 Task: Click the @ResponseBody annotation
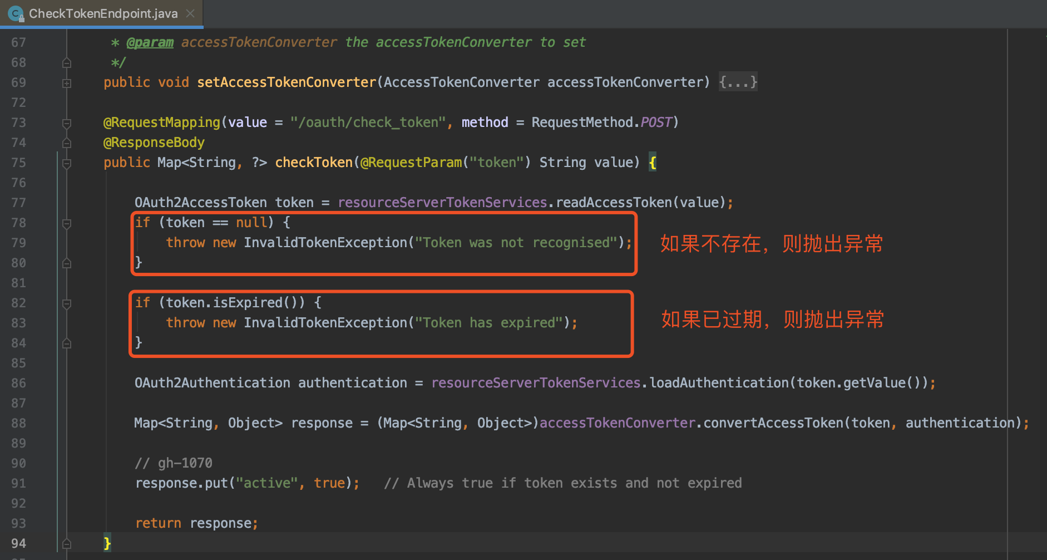[154, 143]
